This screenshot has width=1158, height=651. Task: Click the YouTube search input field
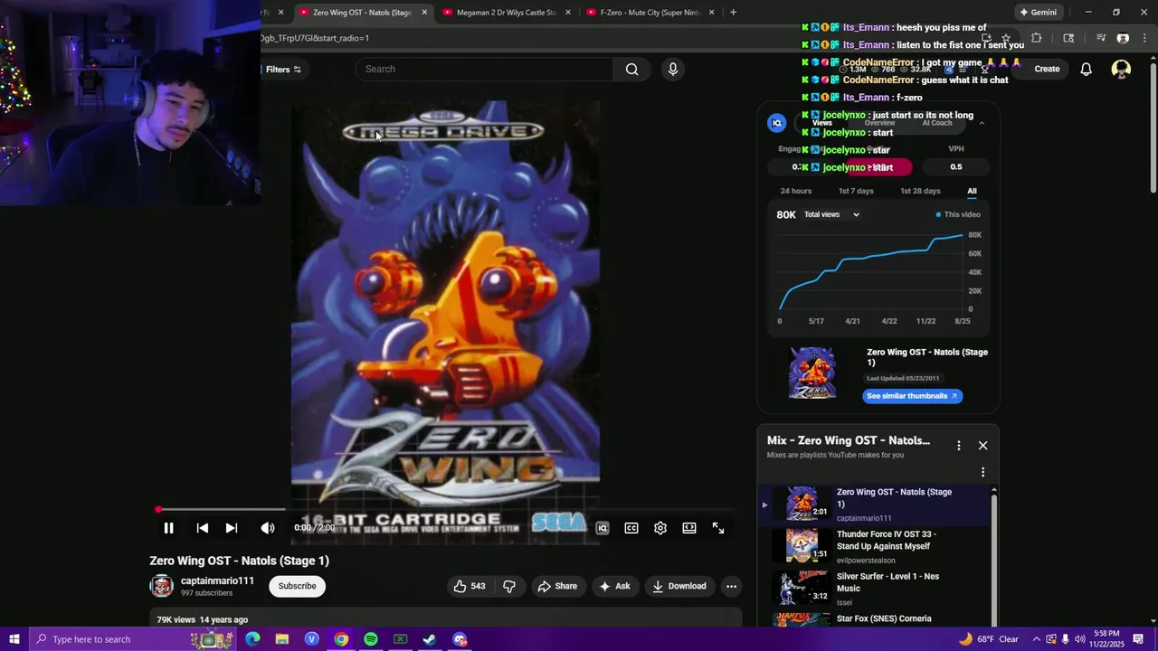[484, 69]
